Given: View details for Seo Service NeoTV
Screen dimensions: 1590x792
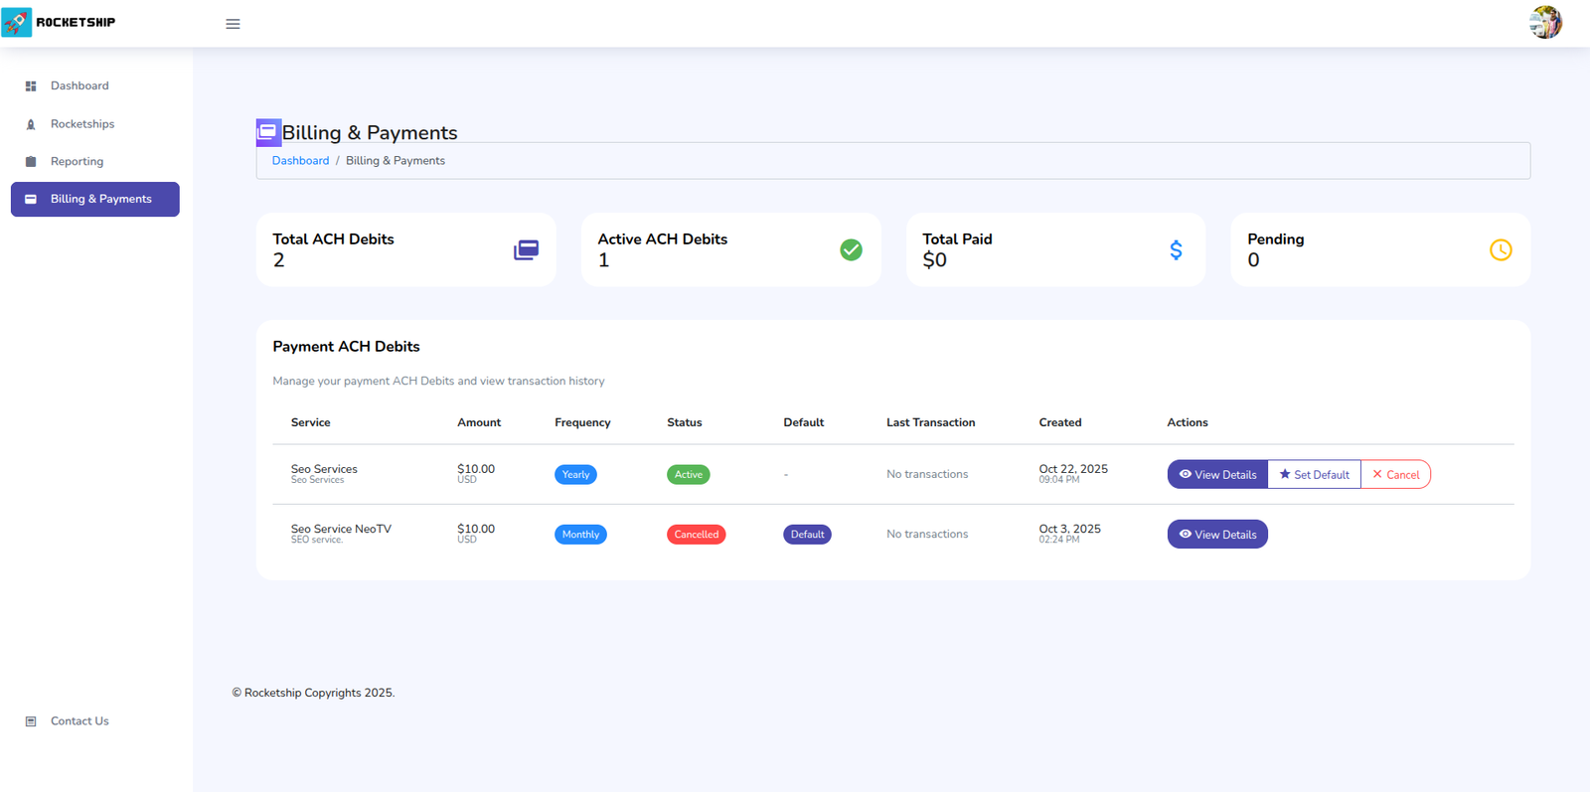Looking at the screenshot, I should coord(1217,535).
